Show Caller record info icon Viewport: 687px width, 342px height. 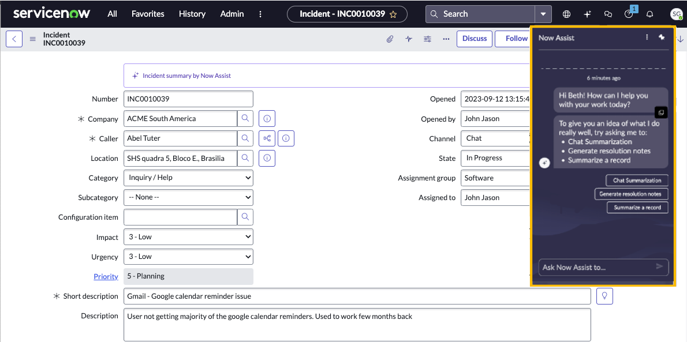pos(286,138)
